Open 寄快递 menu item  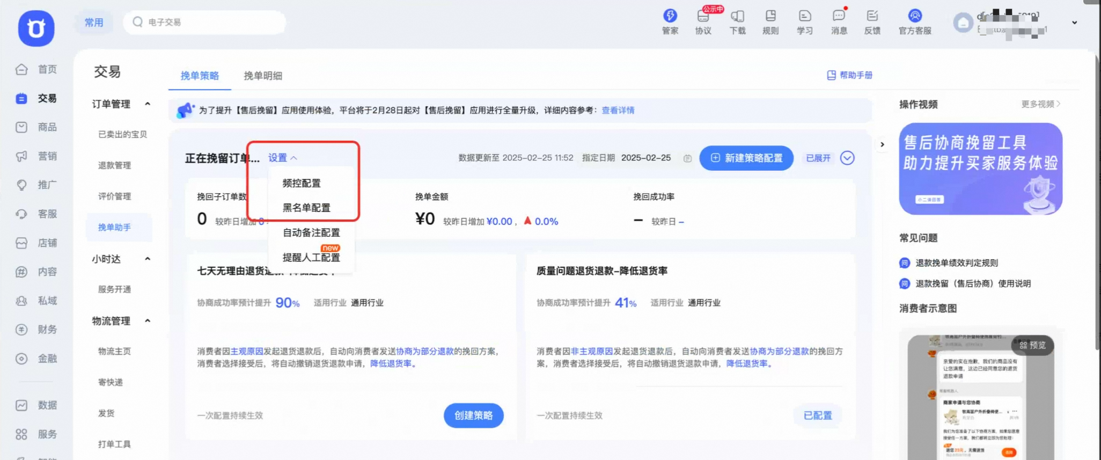pos(111,382)
